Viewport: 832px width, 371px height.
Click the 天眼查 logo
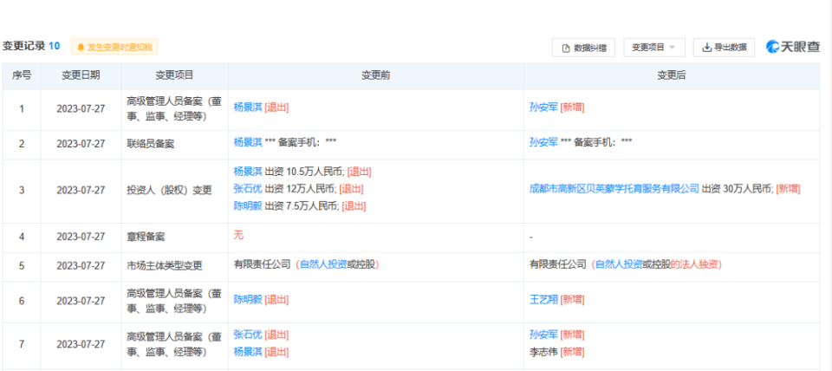point(793,47)
